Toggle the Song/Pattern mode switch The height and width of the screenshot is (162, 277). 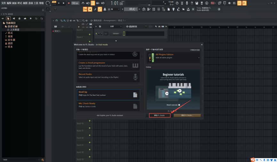[54, 3]
